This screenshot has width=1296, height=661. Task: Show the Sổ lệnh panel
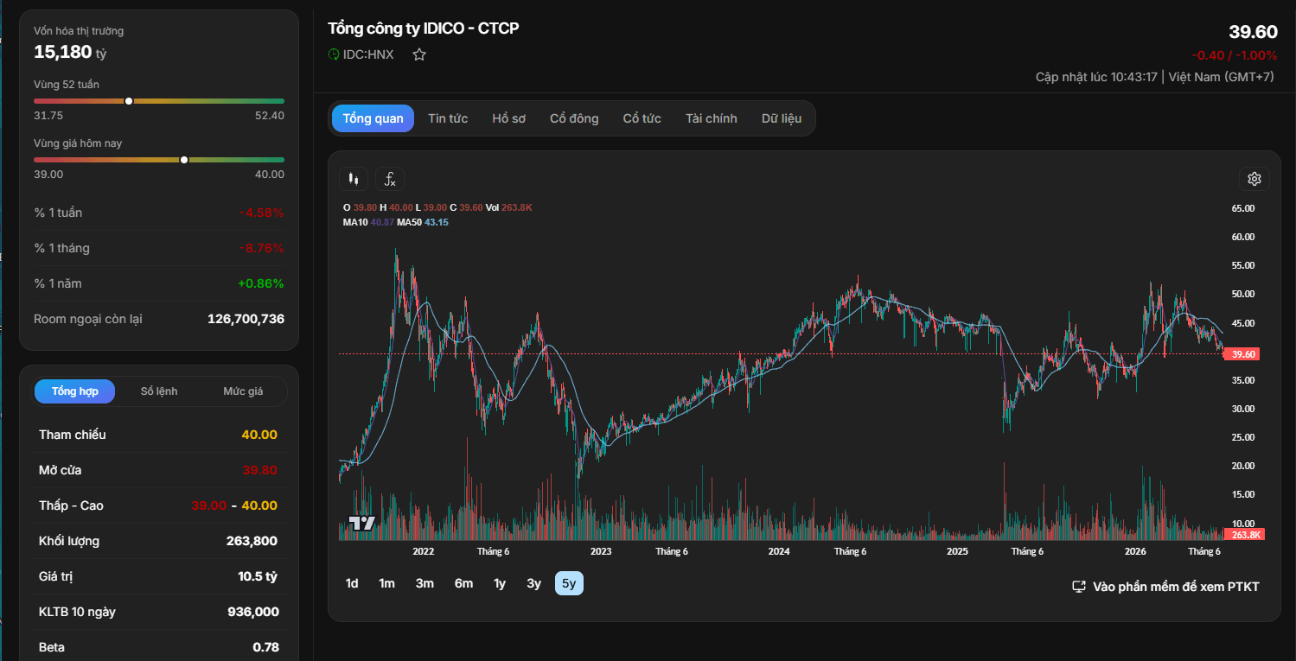[159, 391]
